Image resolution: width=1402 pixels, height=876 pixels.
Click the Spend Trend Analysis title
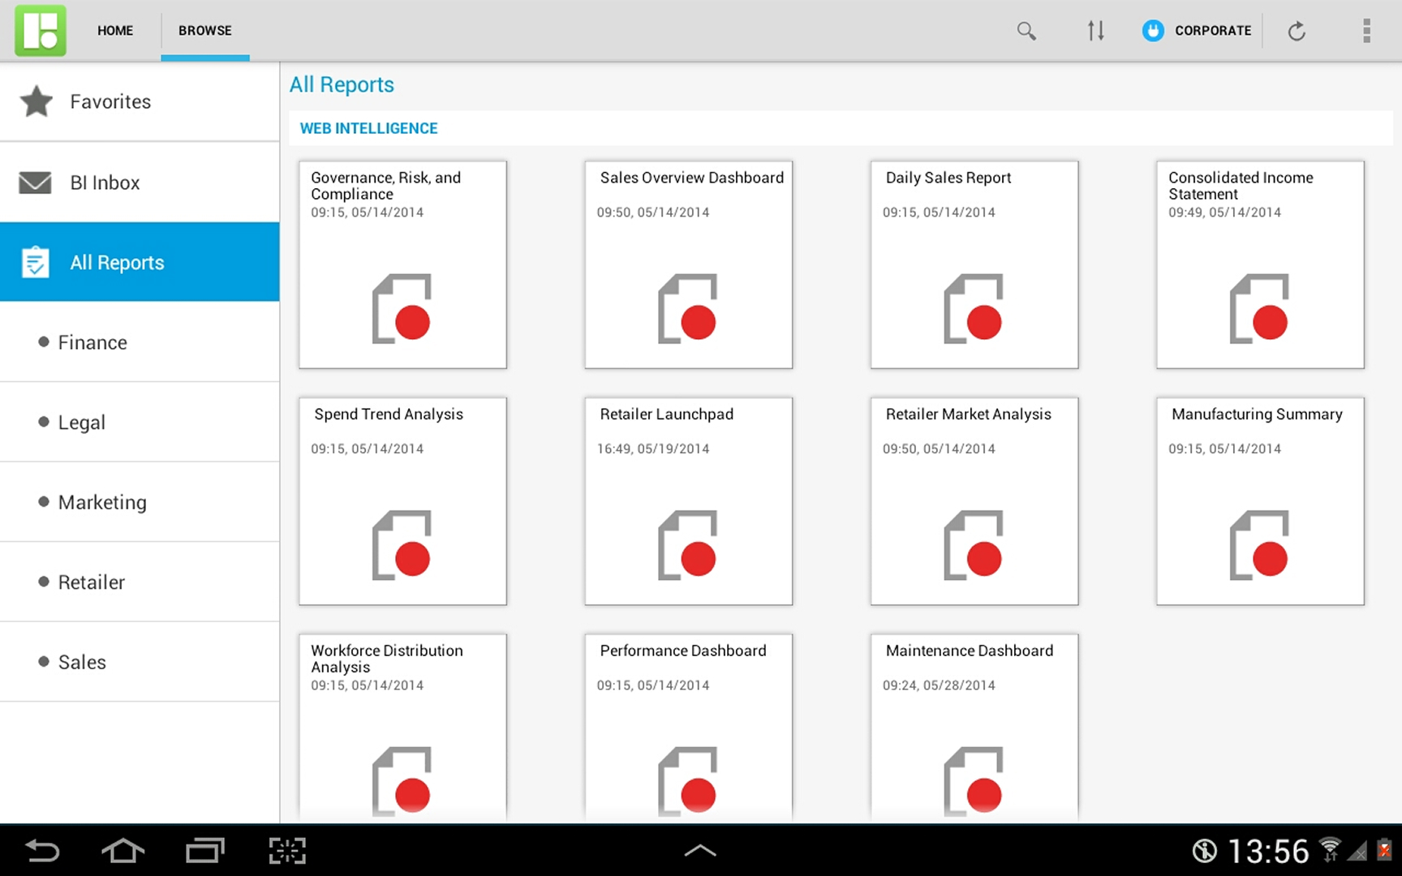pyautogui.click(x=389, y=414)
